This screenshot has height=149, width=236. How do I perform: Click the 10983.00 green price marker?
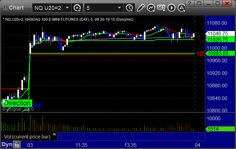pos(220,53)
